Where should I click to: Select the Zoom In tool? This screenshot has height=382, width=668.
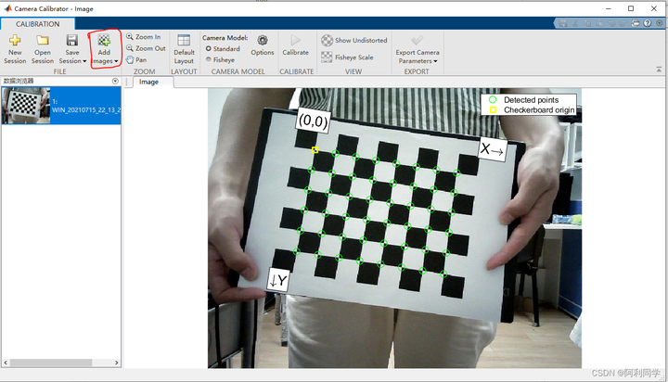[x=144, y=37]
